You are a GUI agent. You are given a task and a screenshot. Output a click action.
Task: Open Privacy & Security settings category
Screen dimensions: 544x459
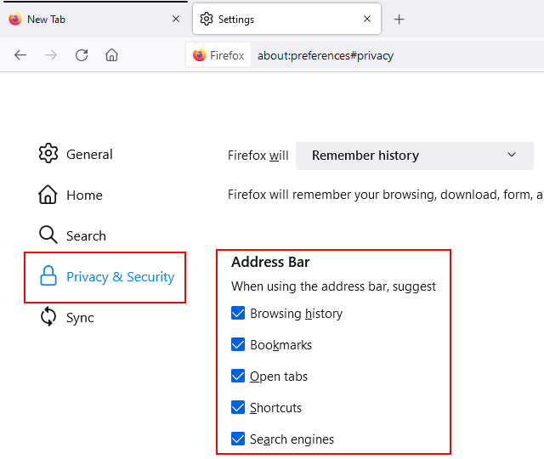click(107, 276)
